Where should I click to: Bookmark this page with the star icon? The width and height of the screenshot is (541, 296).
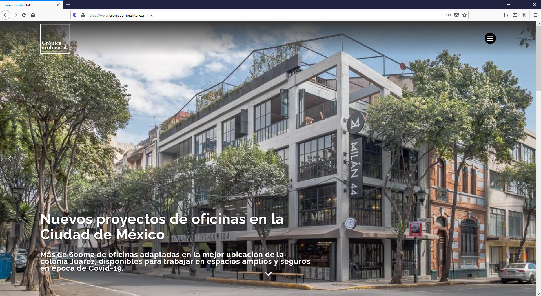(464, 15)
